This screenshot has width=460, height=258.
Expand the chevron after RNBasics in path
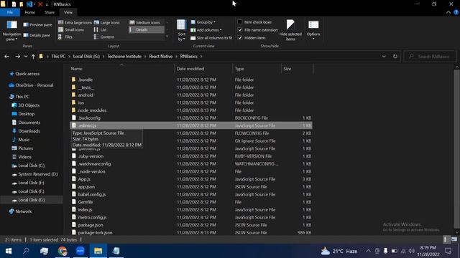[201, 57]
